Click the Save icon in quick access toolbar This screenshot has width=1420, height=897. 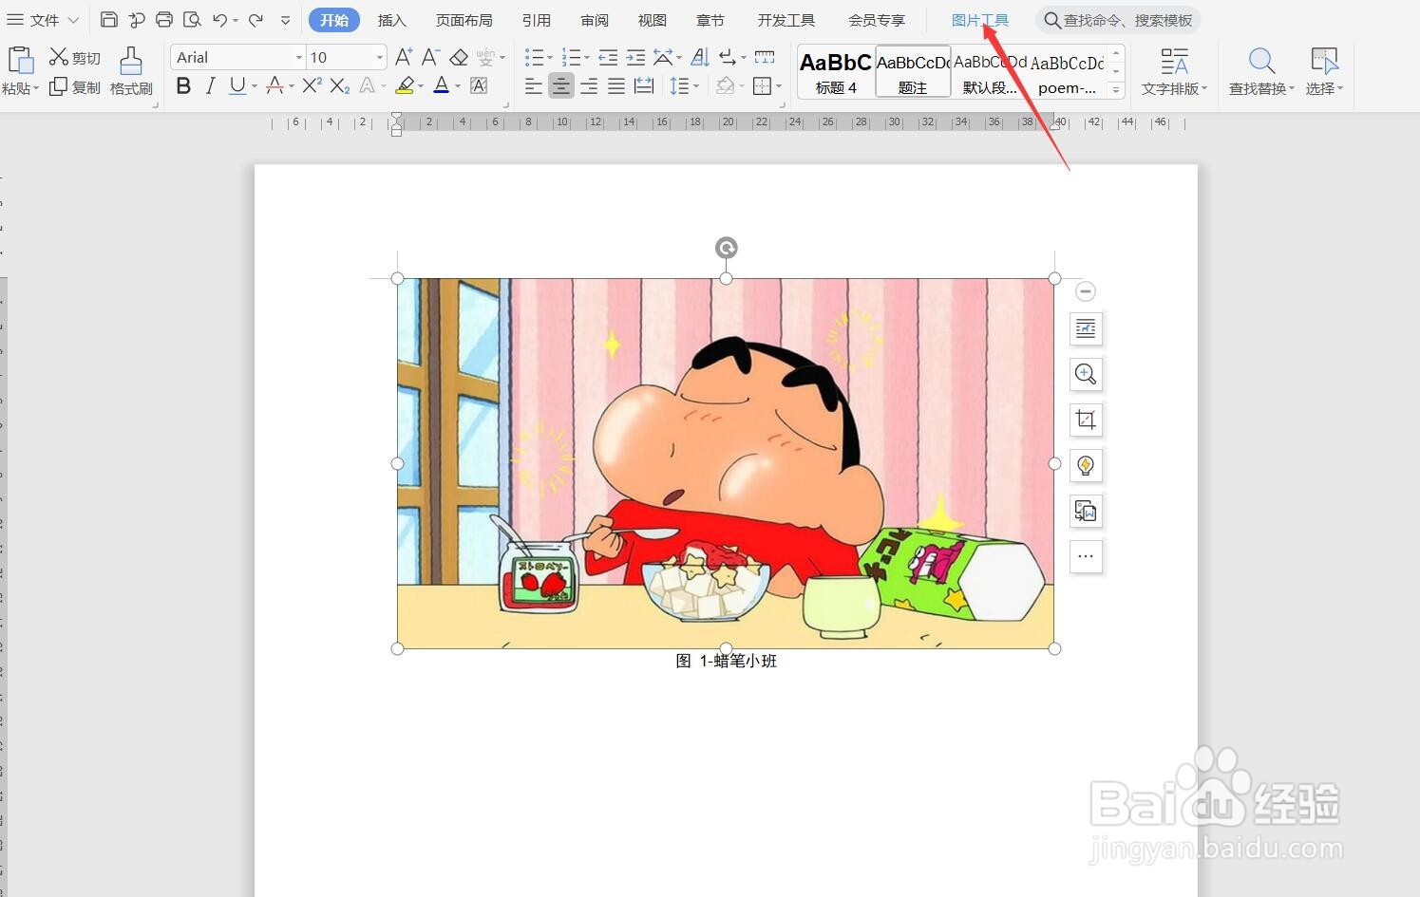tap(109, 20)
